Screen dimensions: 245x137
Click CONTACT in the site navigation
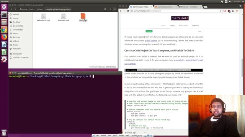point(195,25)
